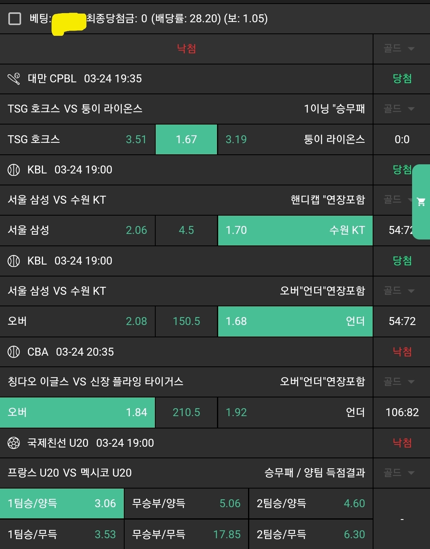This screenshot has width=430, height=549.
Task: Click the basketball icon beside second KBL row
Action: [x=14, y=261]
